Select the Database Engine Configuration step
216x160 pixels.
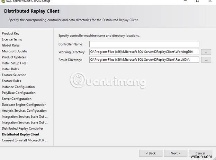tap(24, 105)
